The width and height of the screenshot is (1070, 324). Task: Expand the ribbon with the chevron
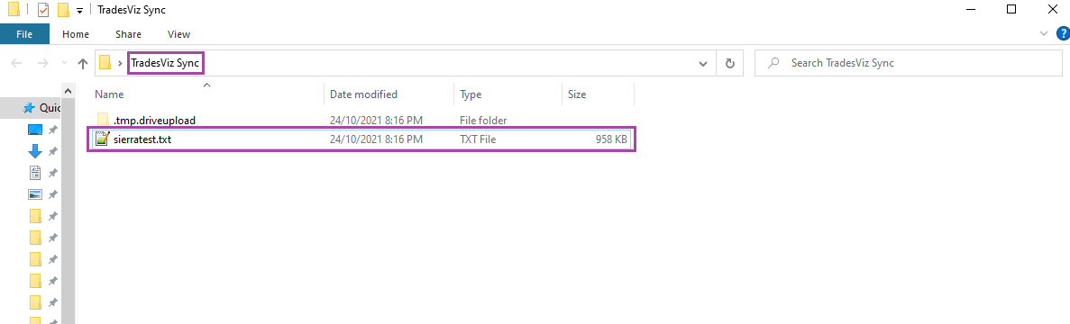click(x=1043, y=33)
